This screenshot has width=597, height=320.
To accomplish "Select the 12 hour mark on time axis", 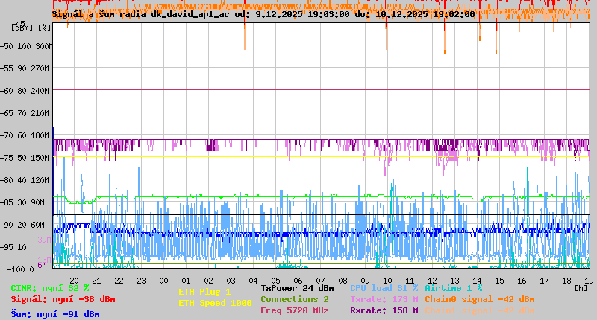I will coord(432,281).
